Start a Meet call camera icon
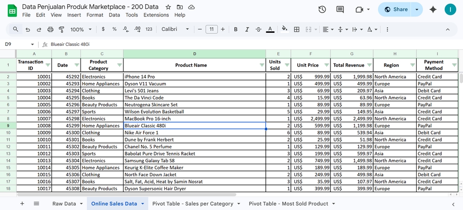The height and width of the screenshot is (210, 463). click(359, 10)
